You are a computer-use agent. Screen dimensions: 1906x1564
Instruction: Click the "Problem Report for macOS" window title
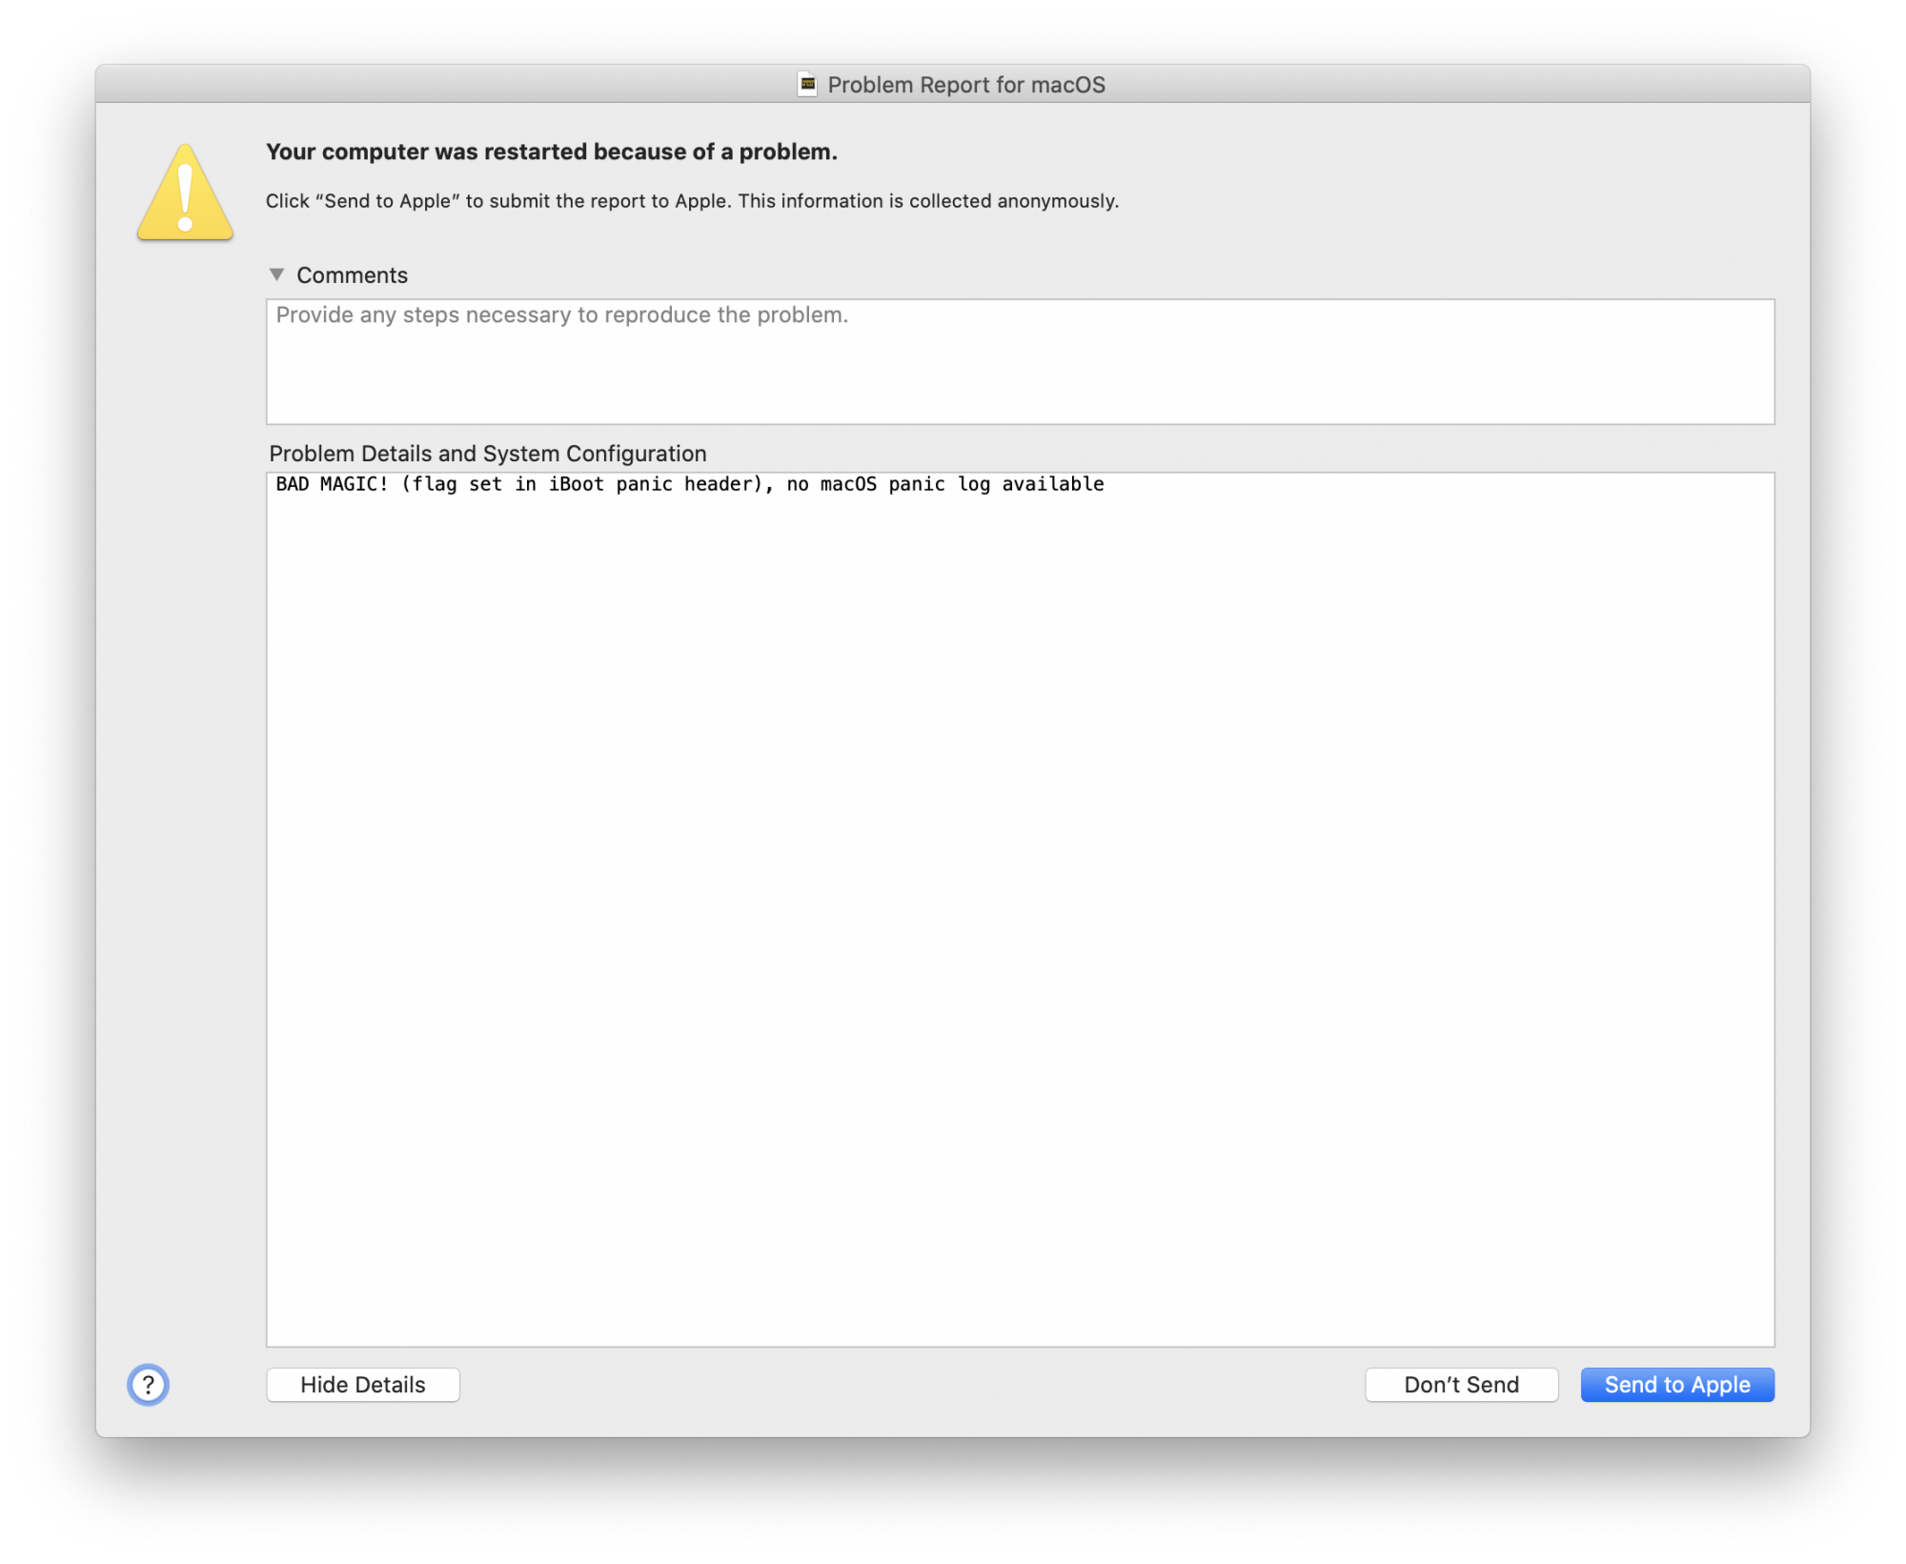(x=965, y=85)
